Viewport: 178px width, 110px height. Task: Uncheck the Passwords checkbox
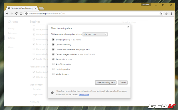(53, 59)
